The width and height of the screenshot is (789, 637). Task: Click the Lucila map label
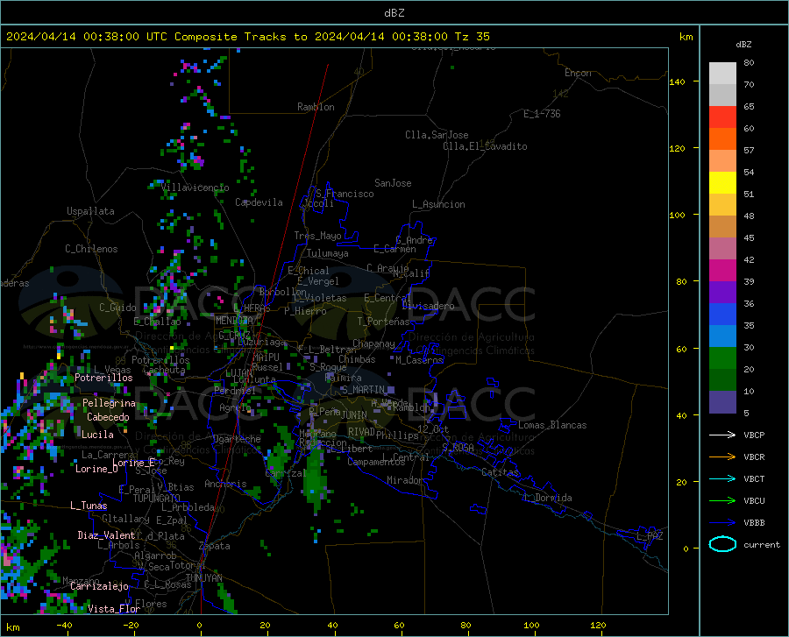(x=97, y=435)
